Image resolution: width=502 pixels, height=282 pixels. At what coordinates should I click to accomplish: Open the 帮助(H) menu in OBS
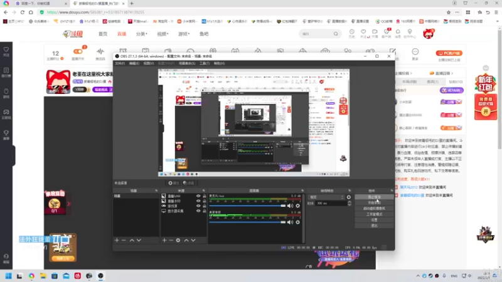[x=219, y=63]
